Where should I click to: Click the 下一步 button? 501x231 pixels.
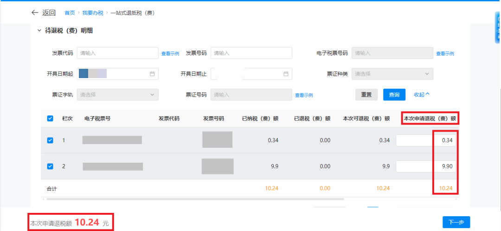coord(456,222)
